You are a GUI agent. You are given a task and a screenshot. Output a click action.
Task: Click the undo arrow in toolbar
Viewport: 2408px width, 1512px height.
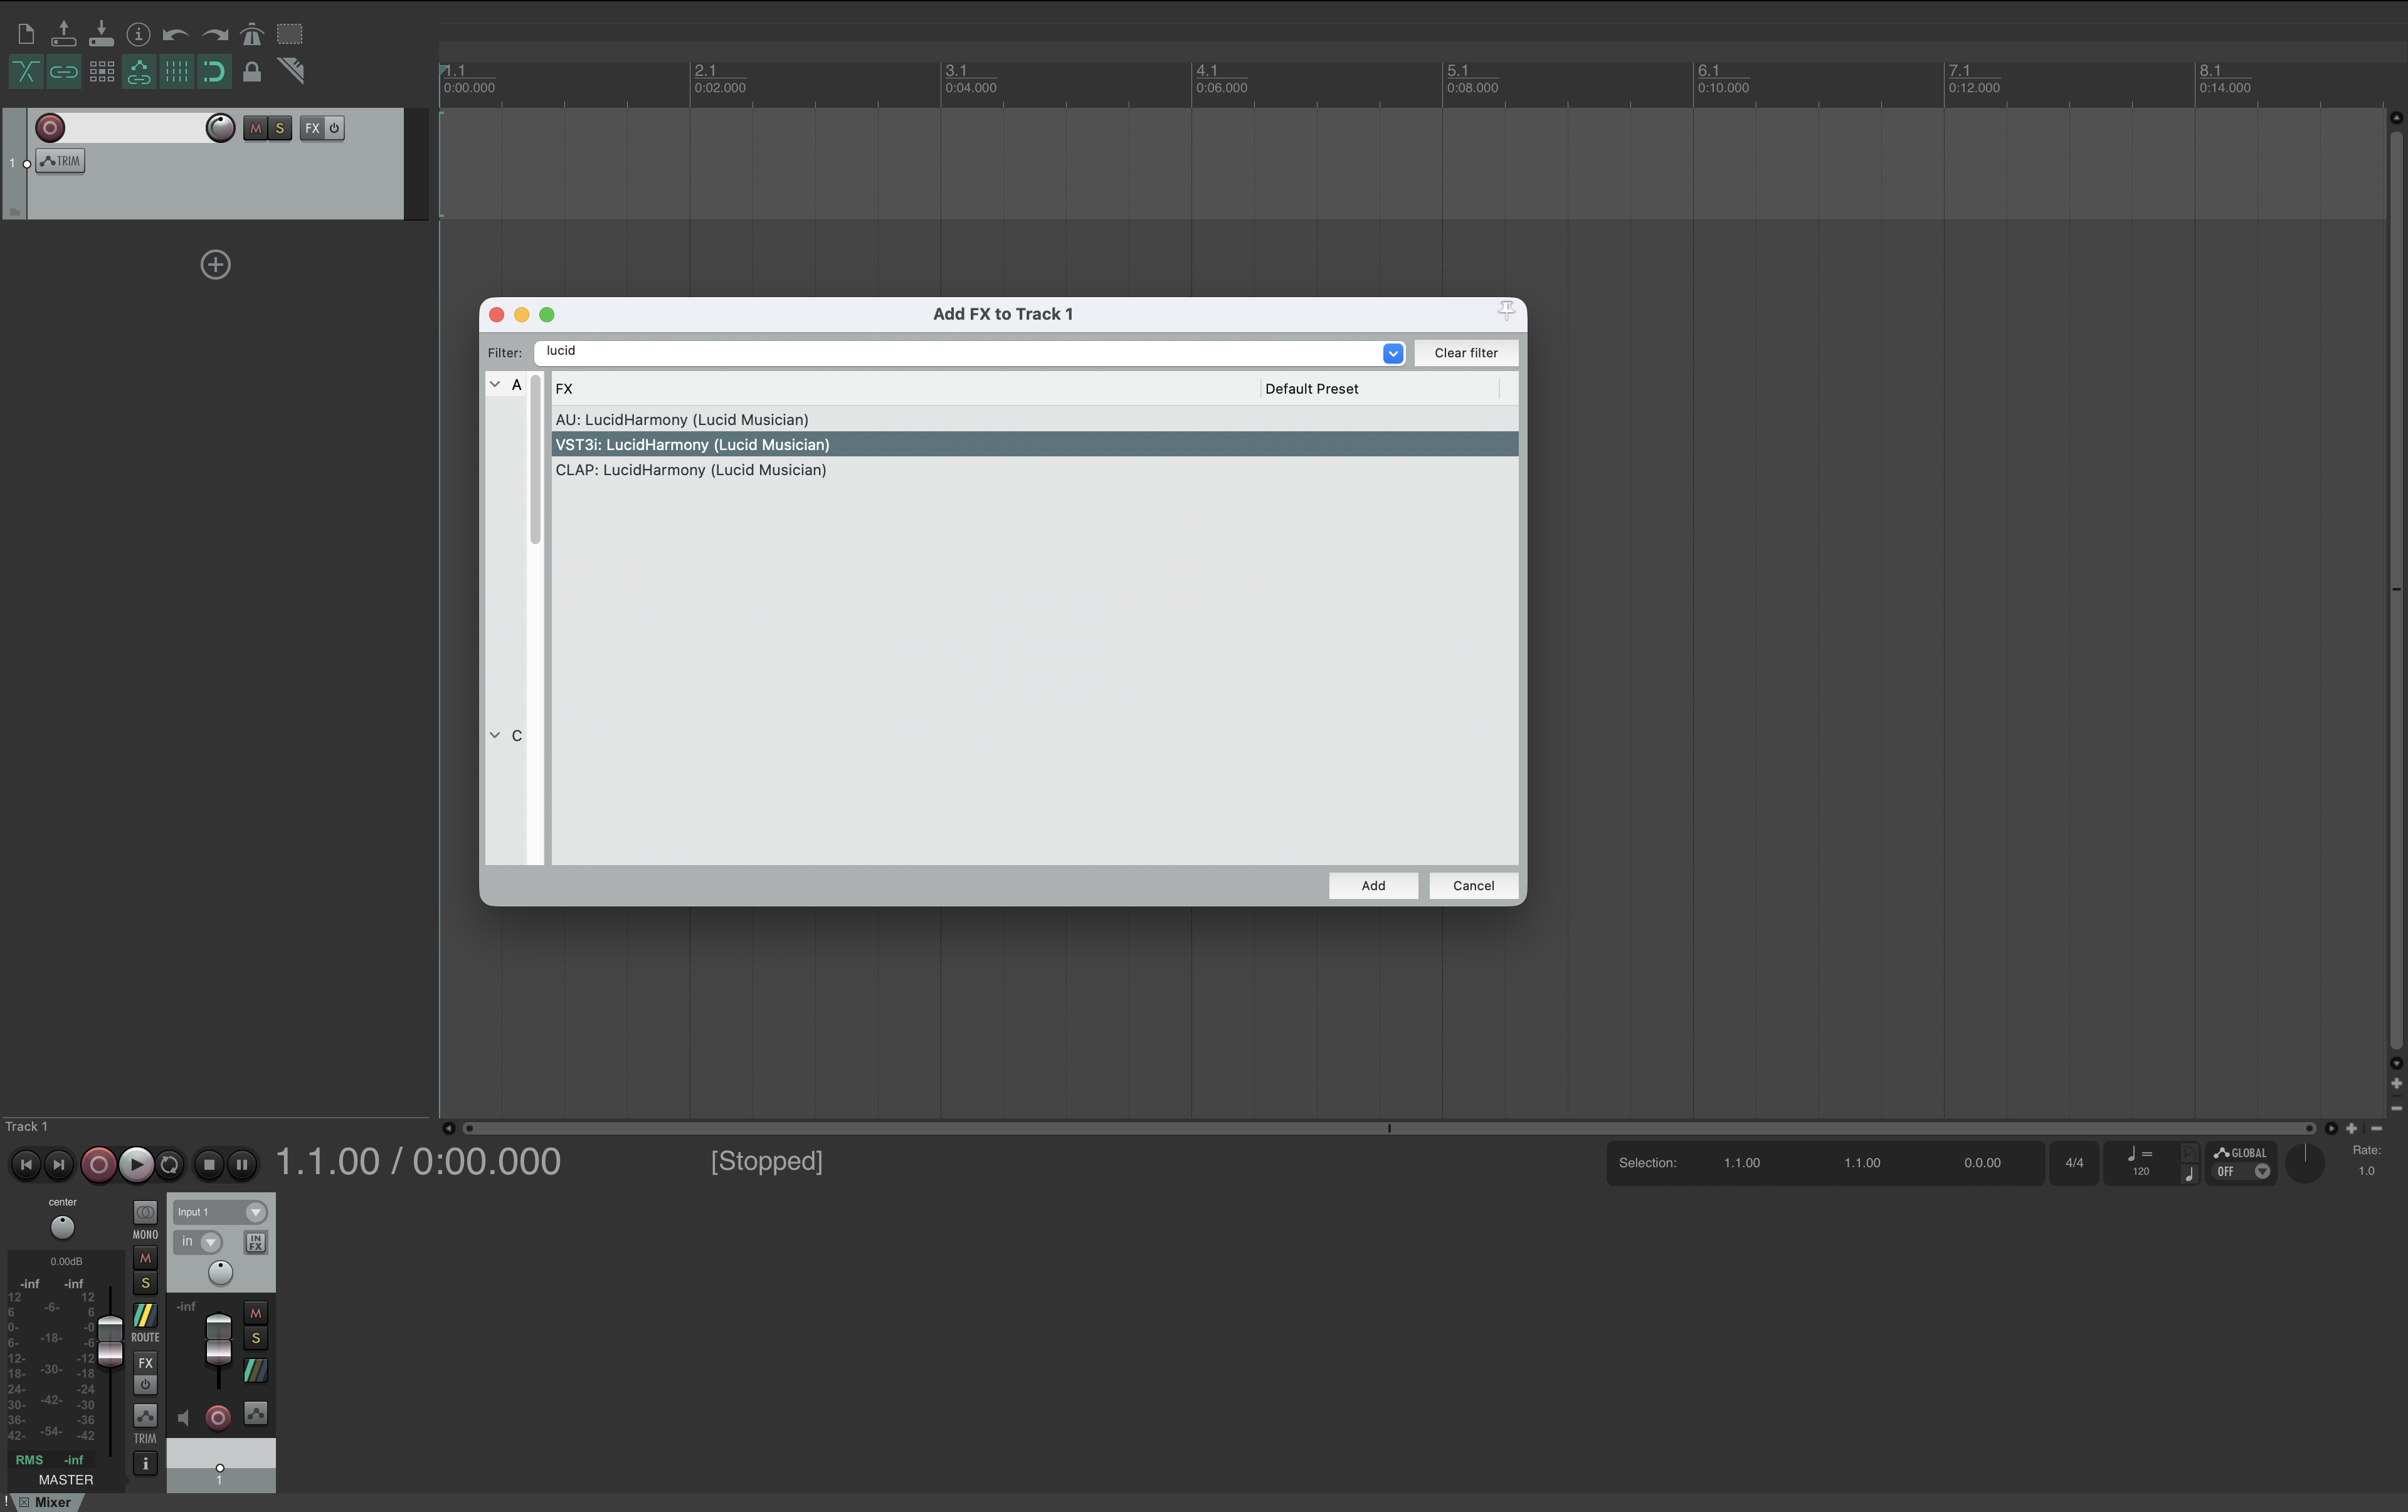tap(176, 35)
